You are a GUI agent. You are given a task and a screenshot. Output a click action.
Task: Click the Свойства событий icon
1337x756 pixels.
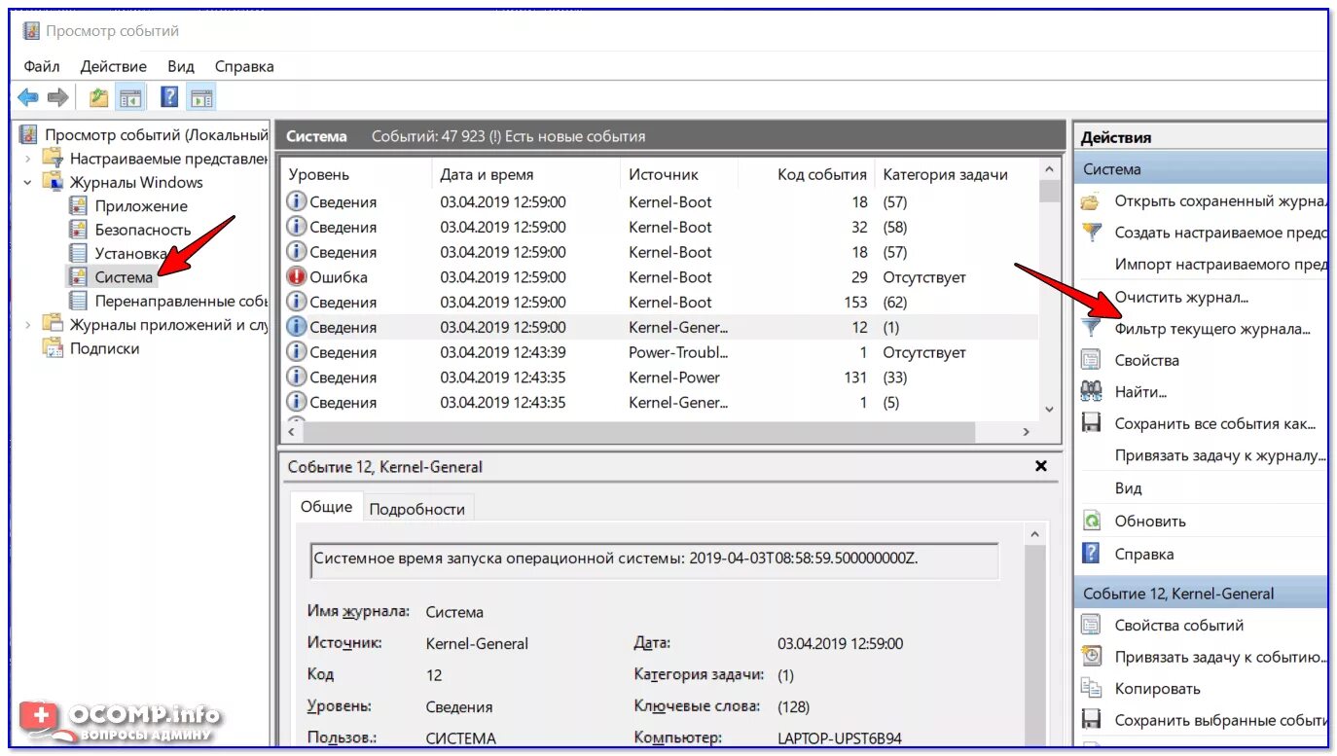[1092, 625]
